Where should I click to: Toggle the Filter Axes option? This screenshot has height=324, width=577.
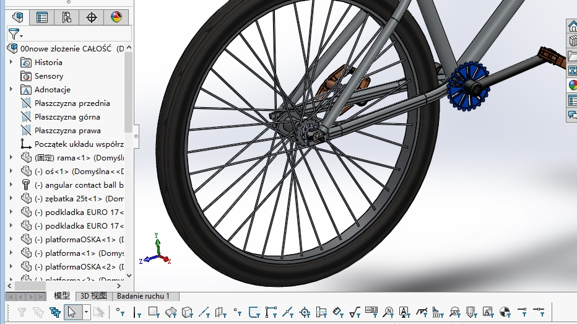pyautogui.click(x=204, y=313)
